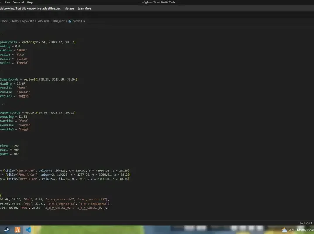The width and height of the screenshot is (314, 234).
Task: Click the ped line with heading 5.66
Action: [55, 200]
